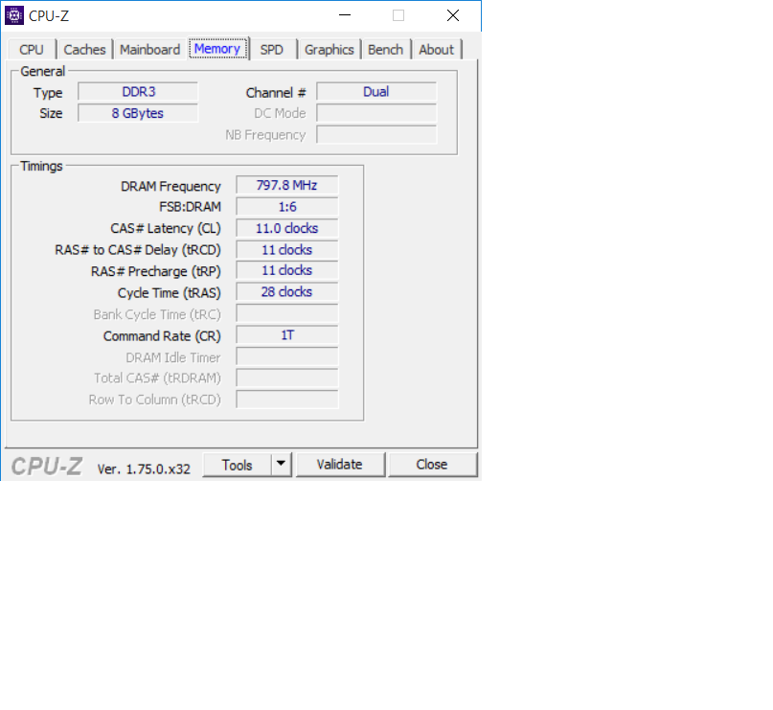
Task: Click the Channel # field showing Dual
Action: point(376,92)
